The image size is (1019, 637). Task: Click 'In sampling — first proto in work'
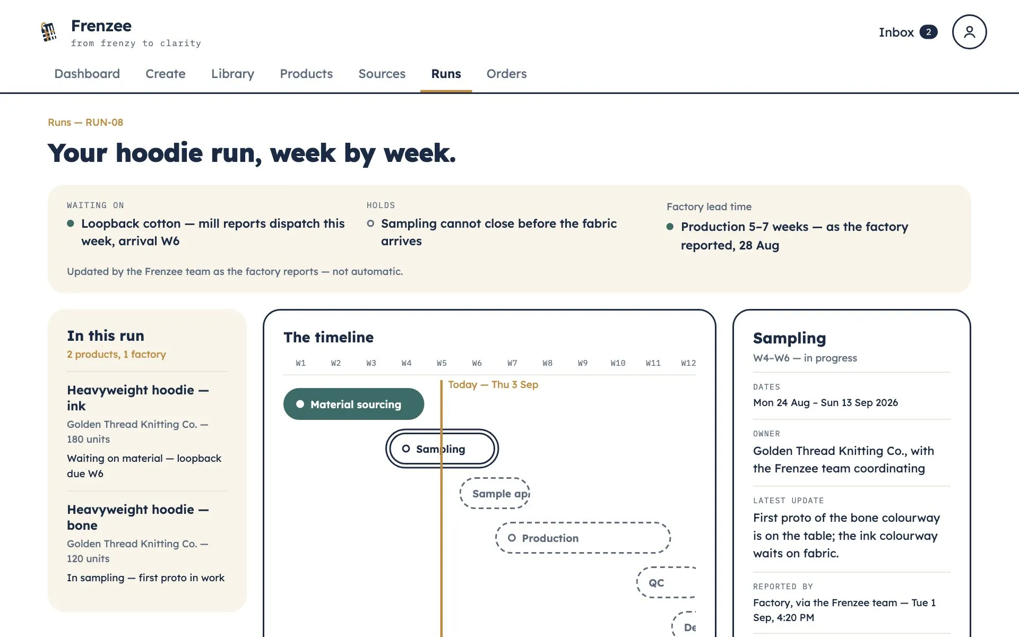coord(145,578)
